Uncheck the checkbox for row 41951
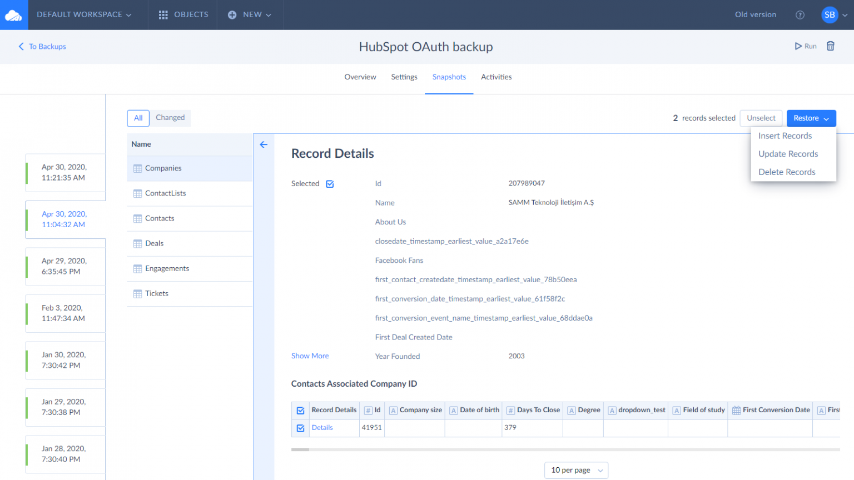 pos(300,428)
